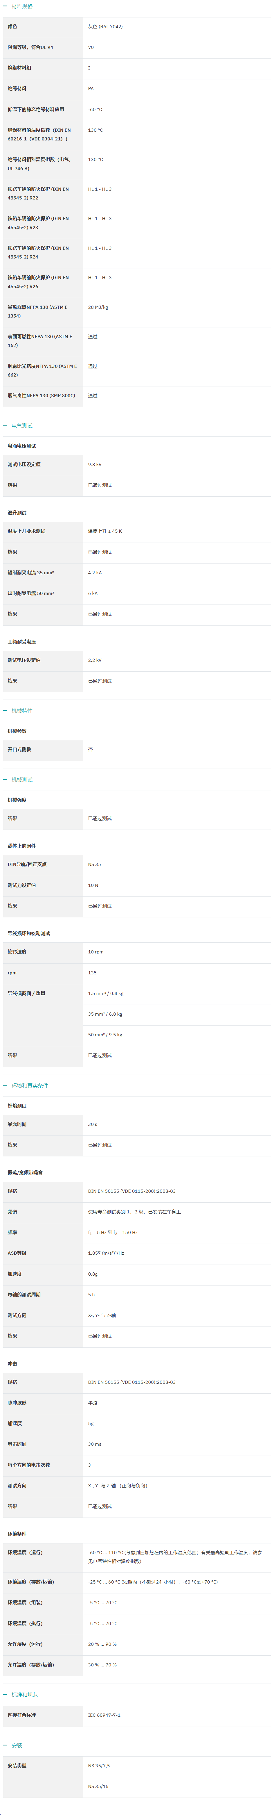The width and height of the screenshot is (272, 1815).
Task: Click the 1.5 mm² / 0.4 kg value
Action: coord(105,994)
